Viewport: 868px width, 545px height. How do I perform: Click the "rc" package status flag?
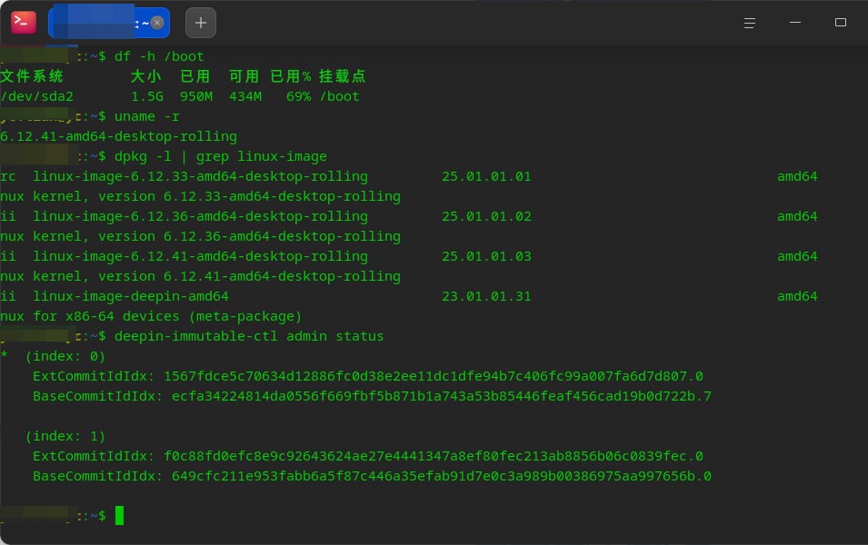(x=8, y=176)
